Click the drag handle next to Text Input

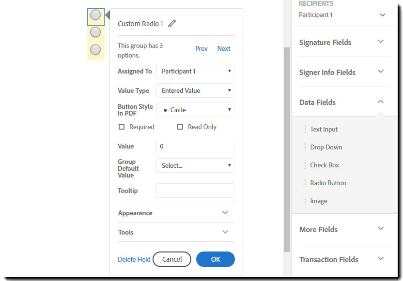(x=305, y=129)
